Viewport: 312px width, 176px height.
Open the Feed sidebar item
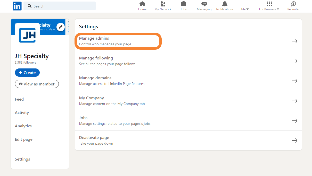coord(19,99)
